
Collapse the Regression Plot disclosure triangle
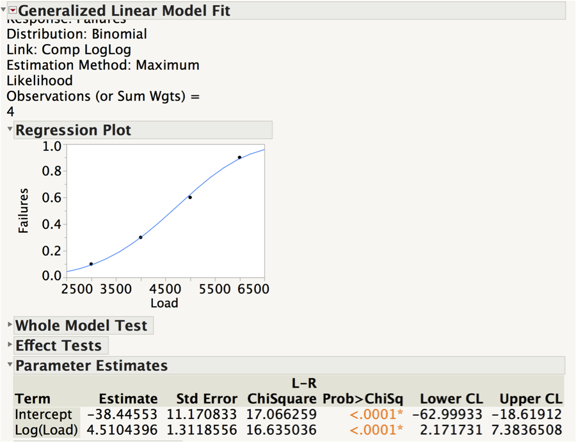tap(10, 130)
